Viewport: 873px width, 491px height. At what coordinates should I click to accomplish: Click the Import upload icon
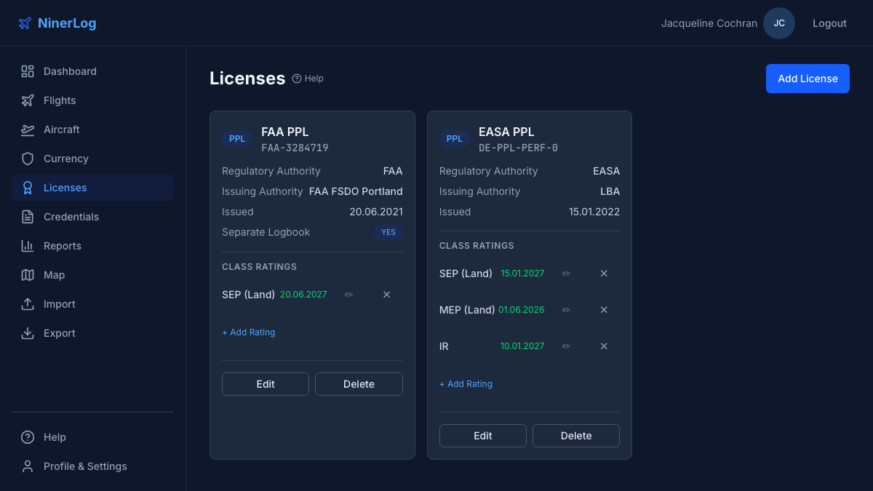click(28, 304)
